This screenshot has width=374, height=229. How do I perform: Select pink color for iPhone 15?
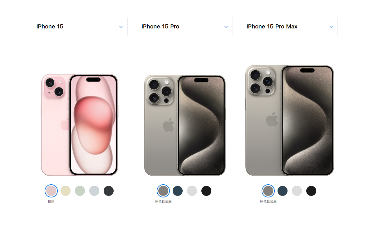pos(51,191)
